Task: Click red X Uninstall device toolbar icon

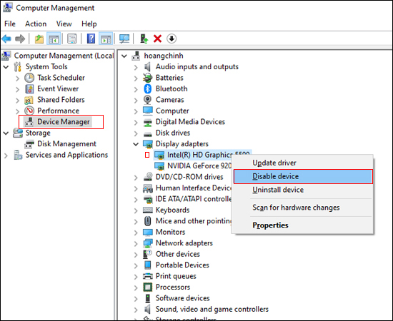Action: point(157,39)
